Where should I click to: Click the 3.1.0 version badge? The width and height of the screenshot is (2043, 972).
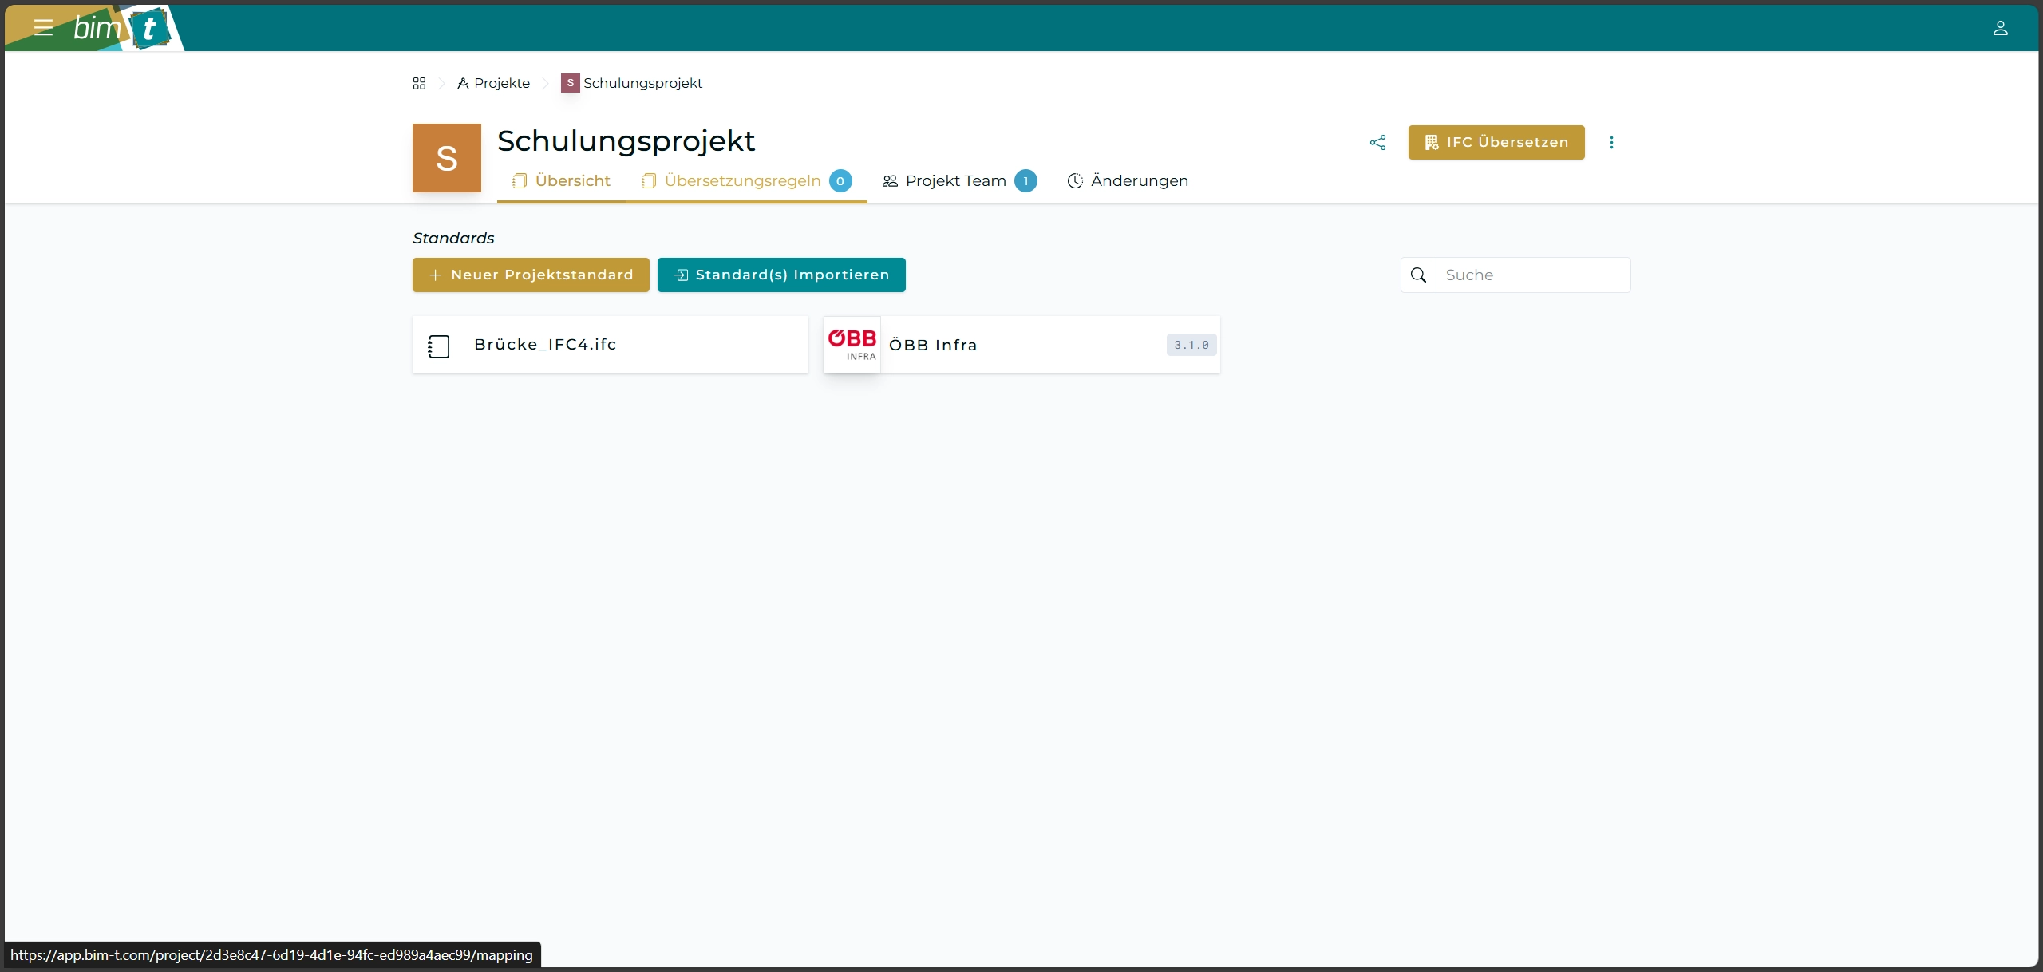(1191, 345)
